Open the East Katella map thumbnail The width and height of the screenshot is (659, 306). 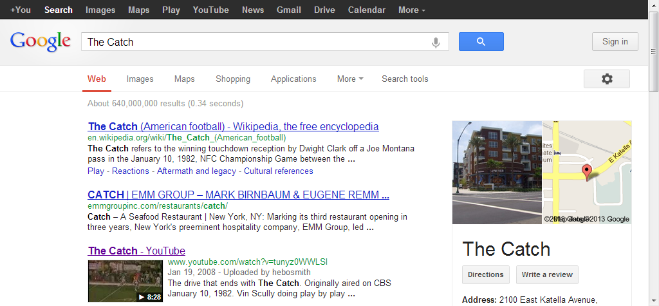[x=587, y=173]
